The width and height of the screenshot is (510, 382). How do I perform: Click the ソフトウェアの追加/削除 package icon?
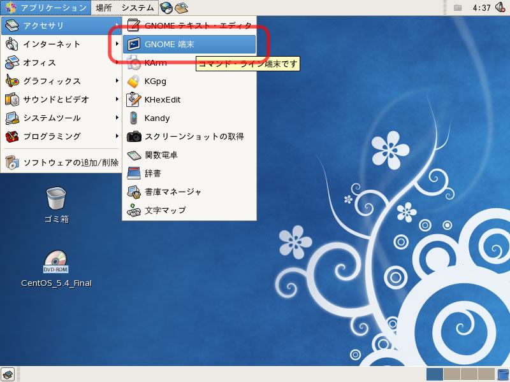[12, 162]
